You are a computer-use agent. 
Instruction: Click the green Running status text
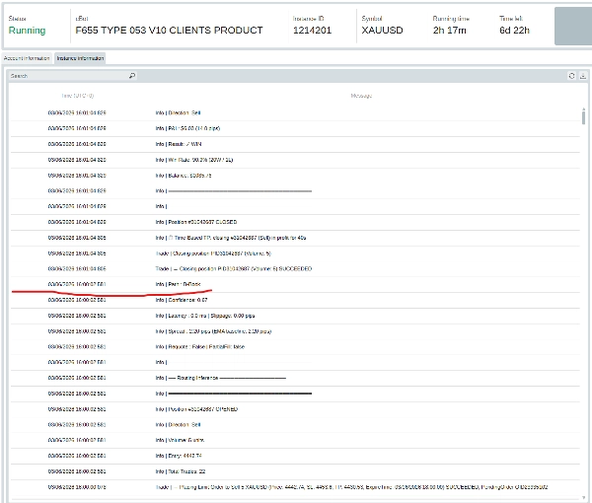tap(28, 31)
